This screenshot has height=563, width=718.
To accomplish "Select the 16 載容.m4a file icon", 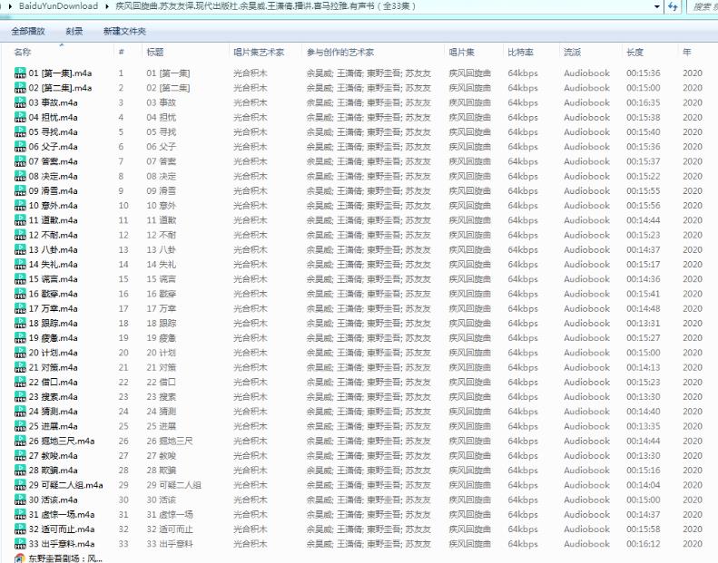I will click(x=20, y=294).
